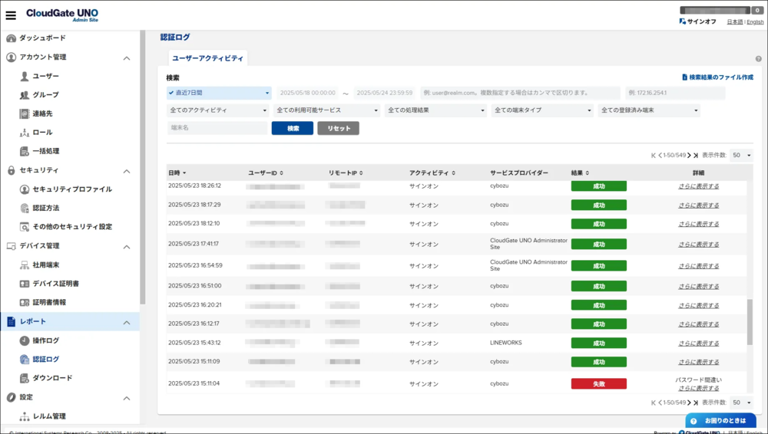Viewport: 768px width, 434px height.
Task: Click the 検索 search button
Action: (x=293, y=128)
